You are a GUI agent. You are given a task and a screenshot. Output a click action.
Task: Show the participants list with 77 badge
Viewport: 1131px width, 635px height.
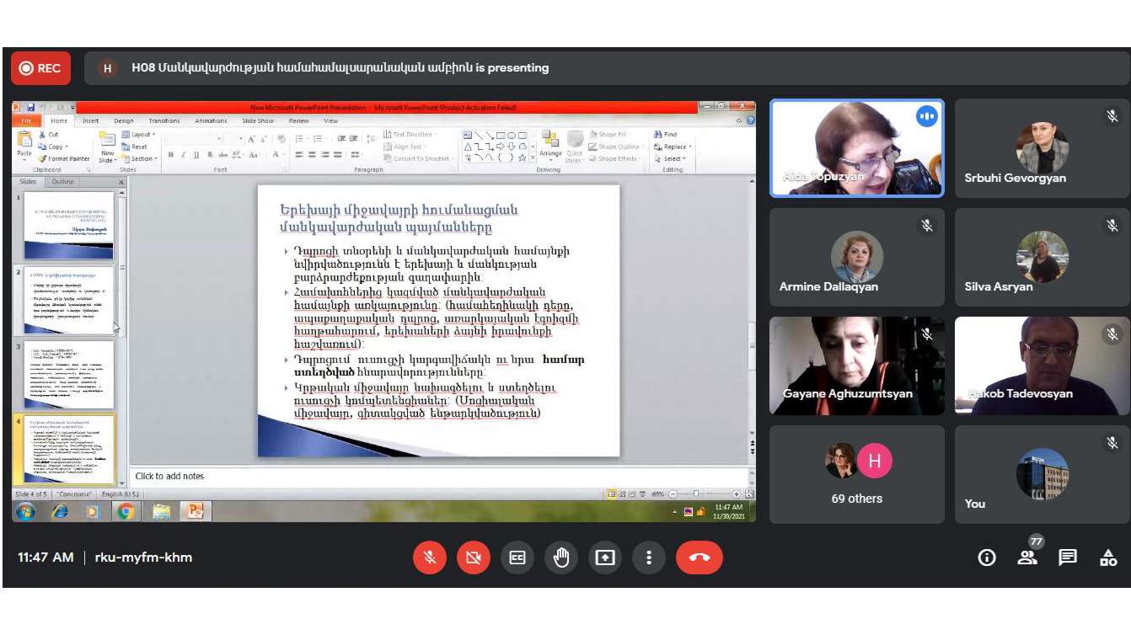click(1027, 557)
